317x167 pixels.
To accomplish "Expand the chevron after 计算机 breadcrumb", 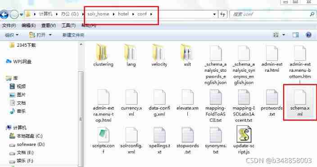I will coord(57,14).
